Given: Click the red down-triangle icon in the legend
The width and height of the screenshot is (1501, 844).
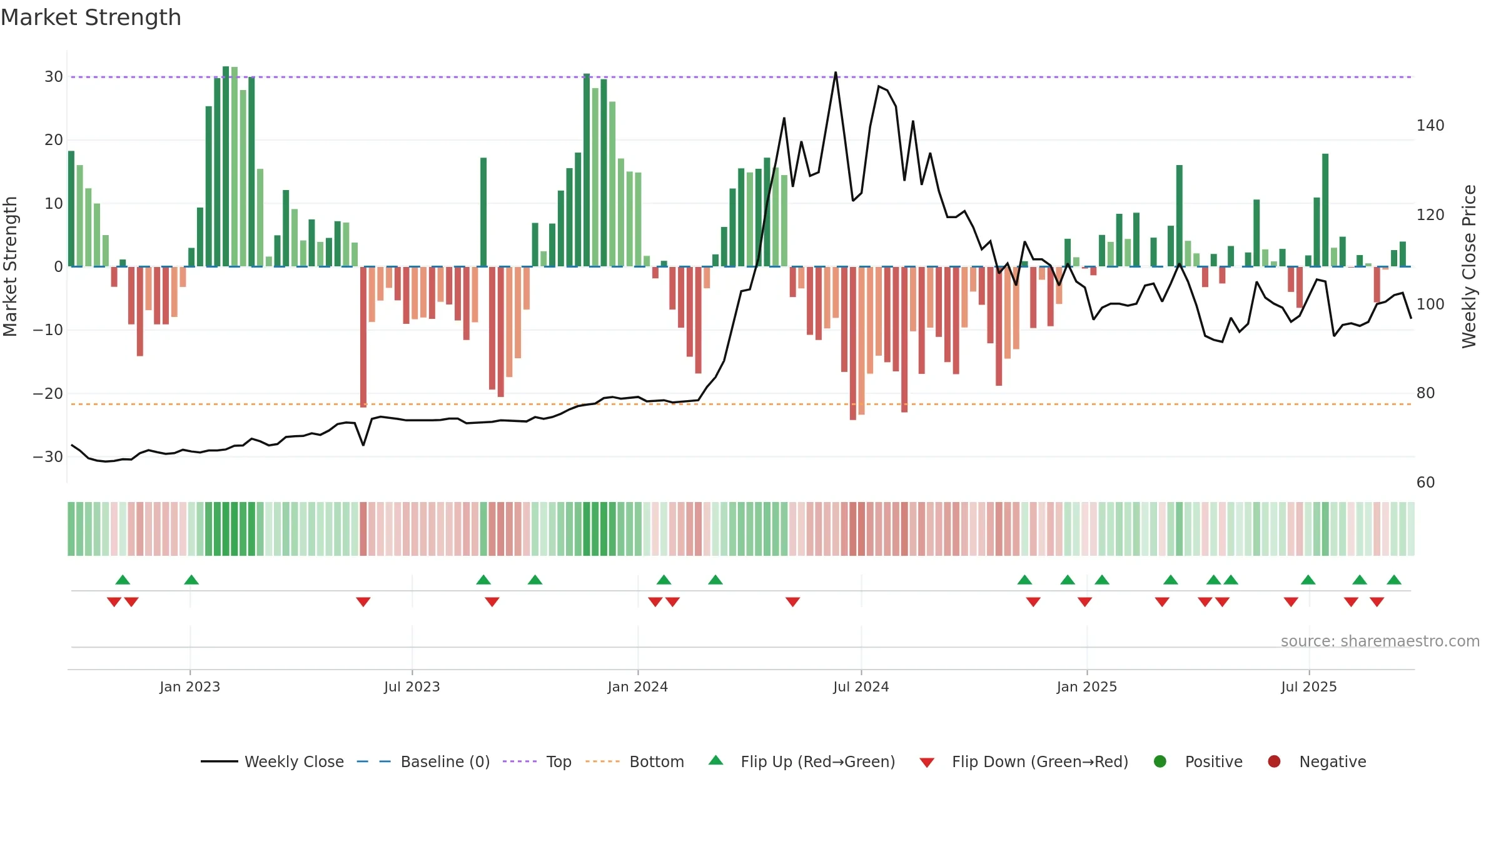Looking at the screenshot, I should (x=927, y=762).
